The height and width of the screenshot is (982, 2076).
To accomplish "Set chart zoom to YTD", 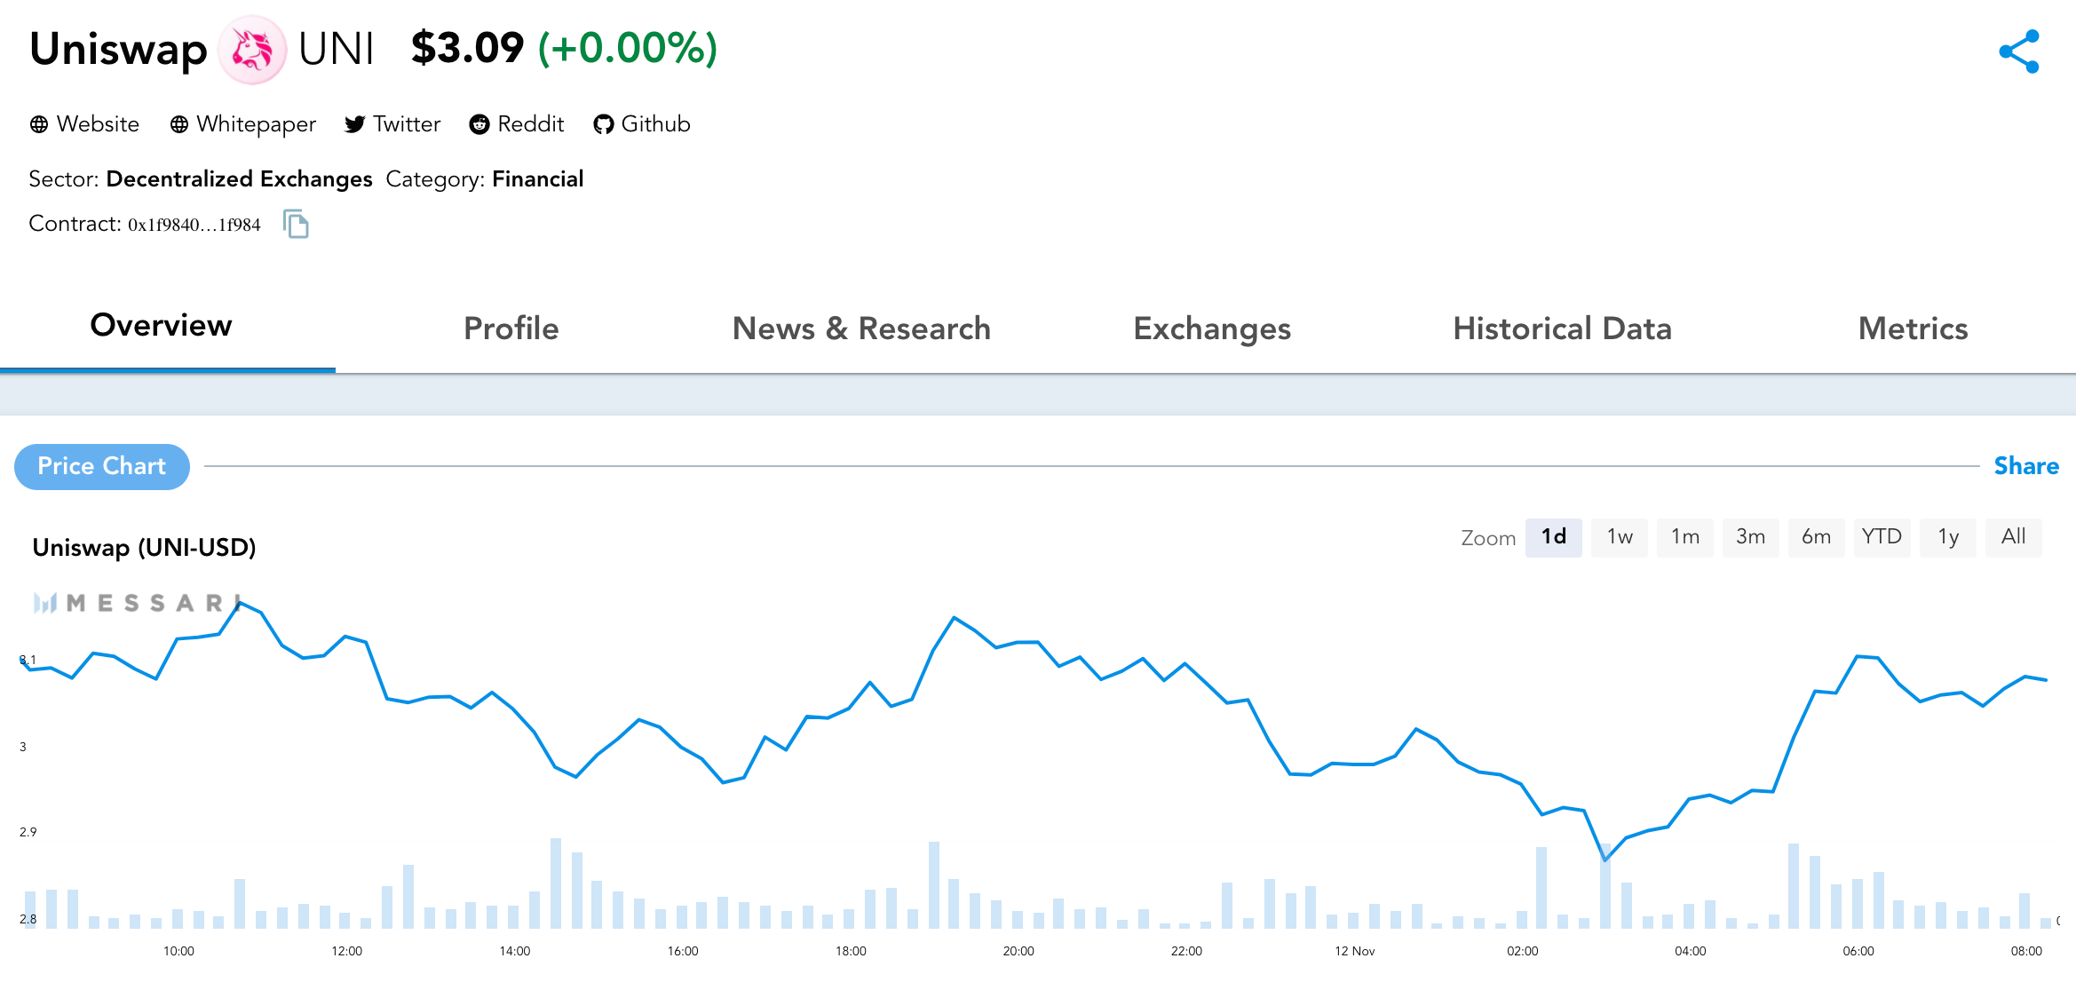I will 1882,537.
